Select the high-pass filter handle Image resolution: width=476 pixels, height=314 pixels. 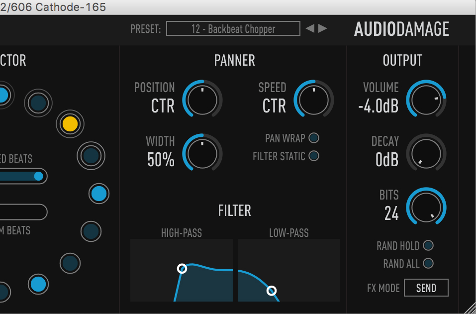tap(182, 268)
